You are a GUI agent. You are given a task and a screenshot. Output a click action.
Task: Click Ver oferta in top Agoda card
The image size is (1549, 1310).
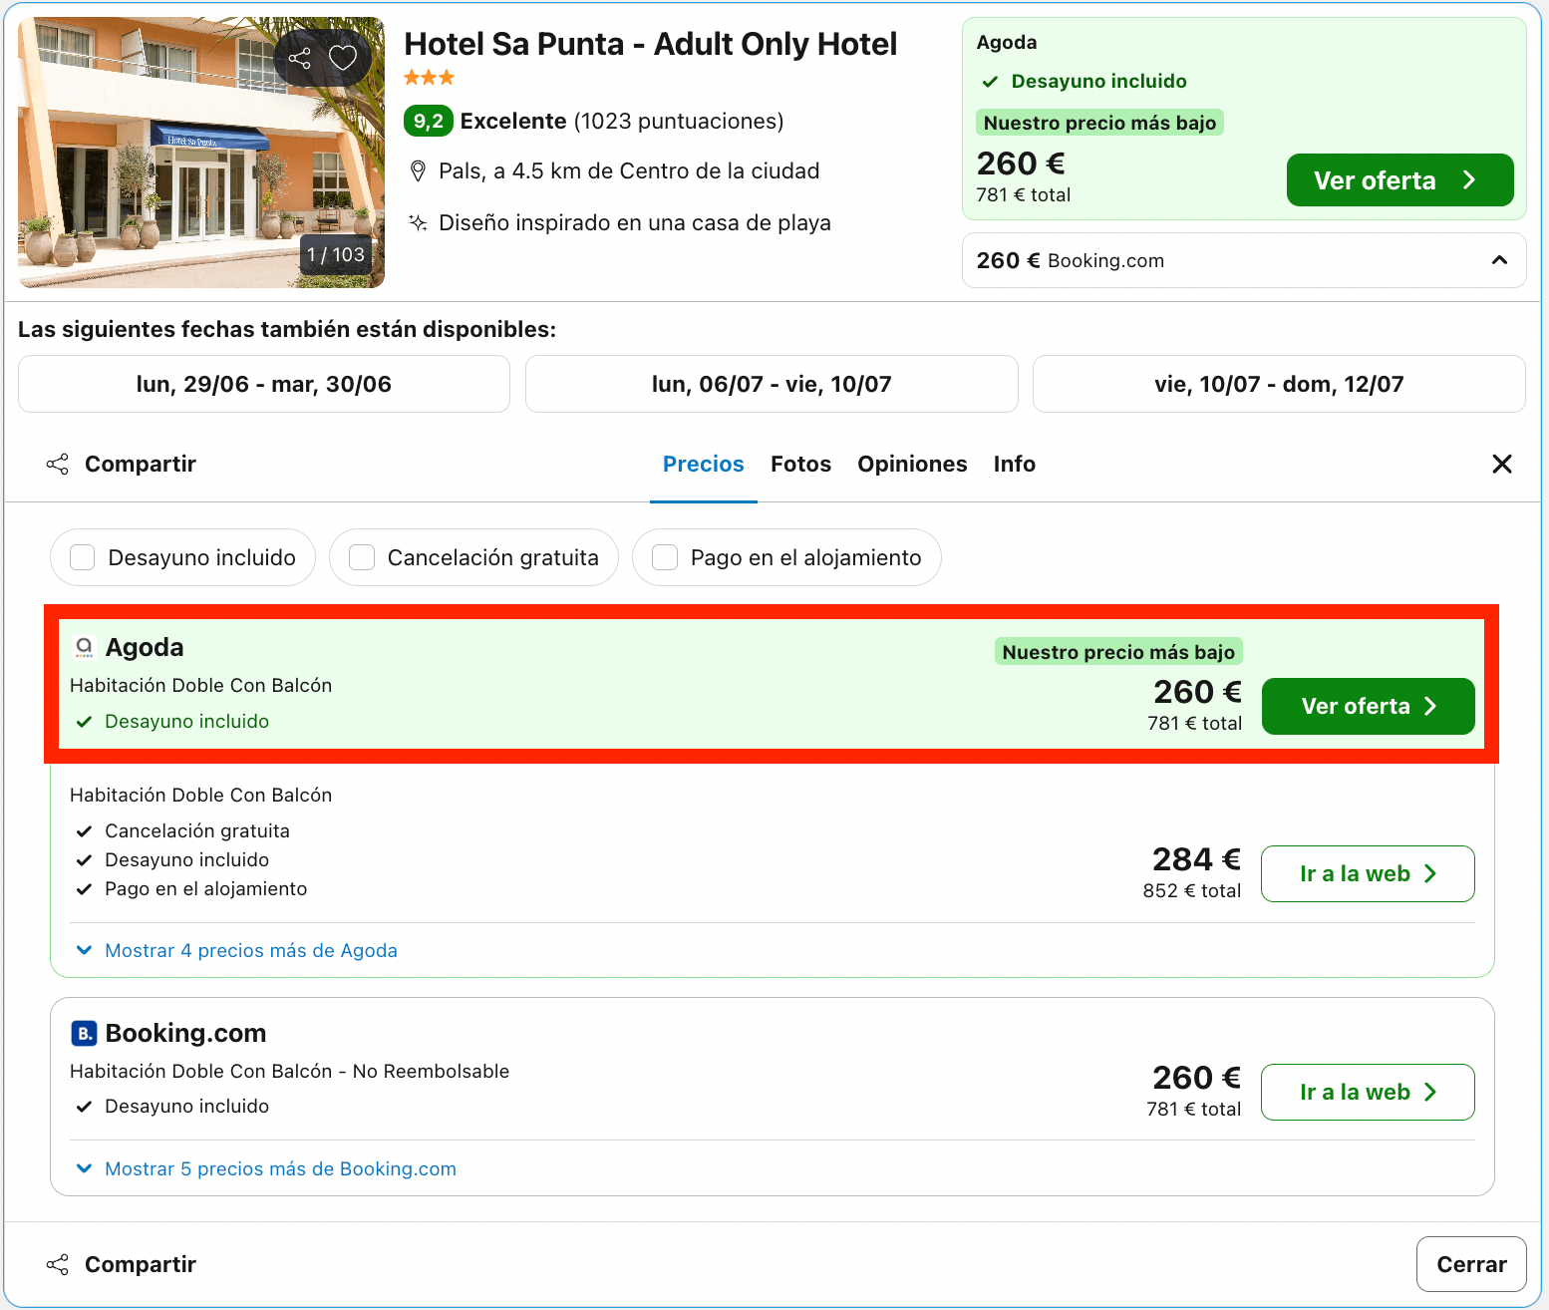click(x=1400, y=180)
